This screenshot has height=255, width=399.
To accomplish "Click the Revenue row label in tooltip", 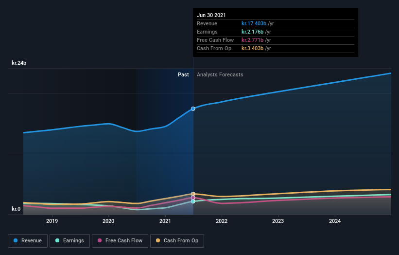I will point(207,23).
